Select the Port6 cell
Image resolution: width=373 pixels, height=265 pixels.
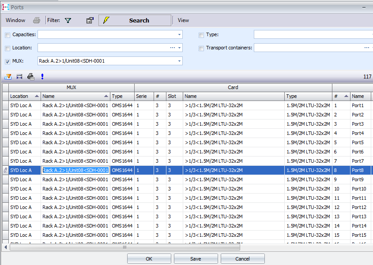(361, 152)
